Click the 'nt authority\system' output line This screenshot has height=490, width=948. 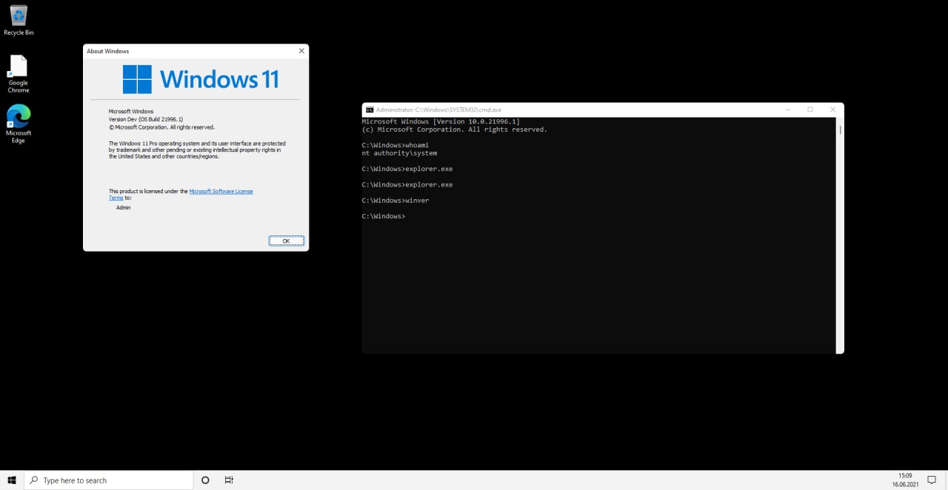[x=400, y=153]
